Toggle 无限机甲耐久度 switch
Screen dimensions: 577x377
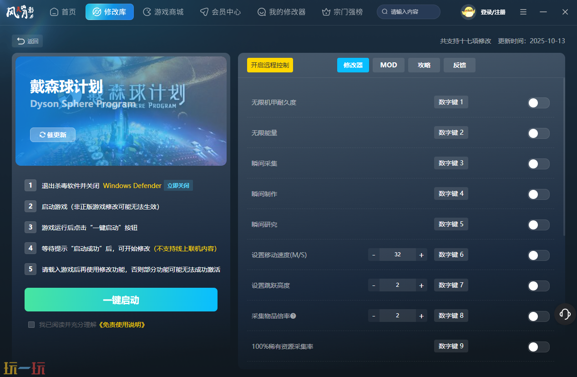539,103
